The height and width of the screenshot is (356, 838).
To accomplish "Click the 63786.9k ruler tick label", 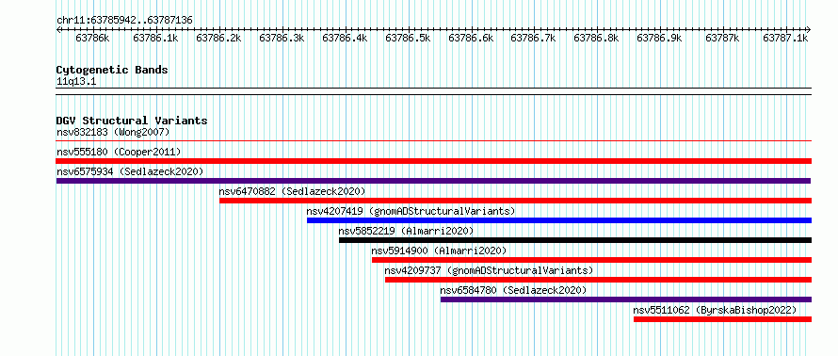I will point(660,38).
